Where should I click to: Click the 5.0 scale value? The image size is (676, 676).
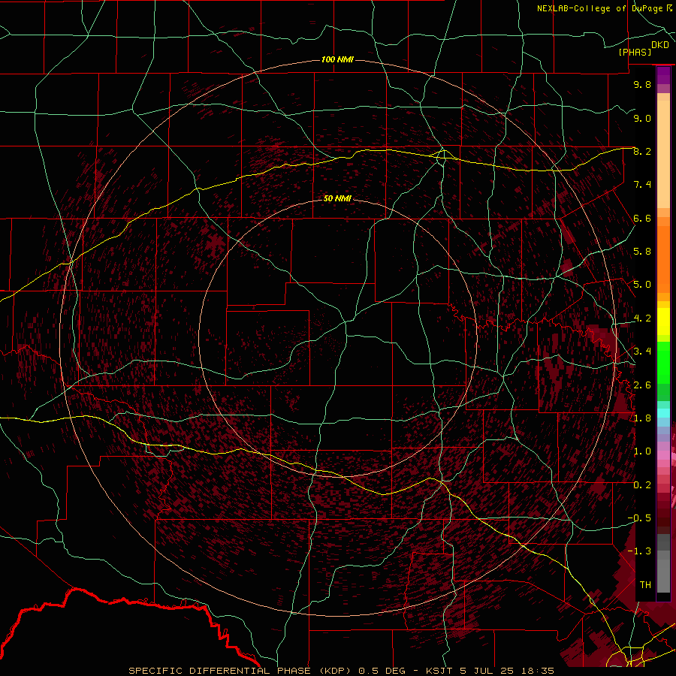[642, 285]
